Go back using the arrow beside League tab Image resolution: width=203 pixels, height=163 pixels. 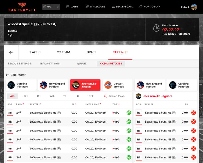11,52
